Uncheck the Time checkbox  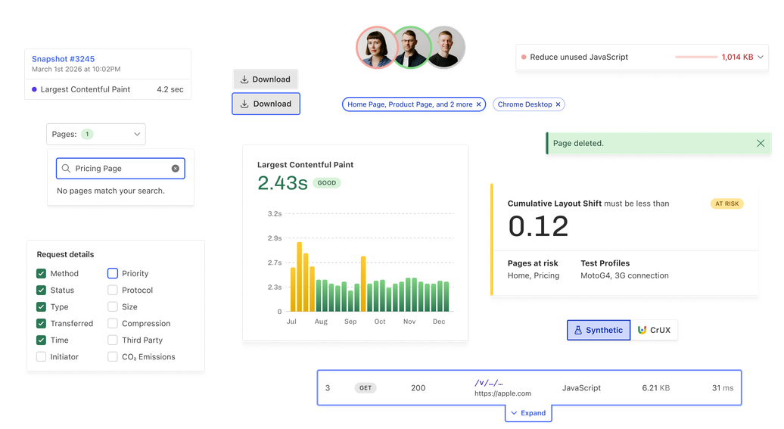point(41,340)
